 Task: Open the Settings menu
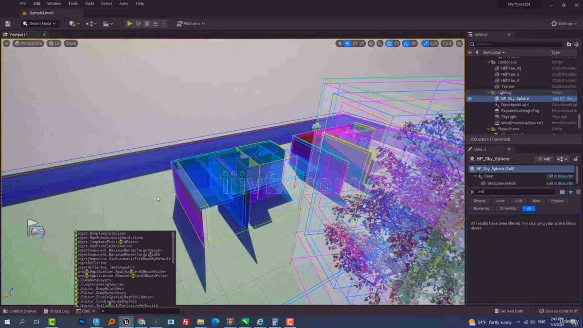coord(564,24)
